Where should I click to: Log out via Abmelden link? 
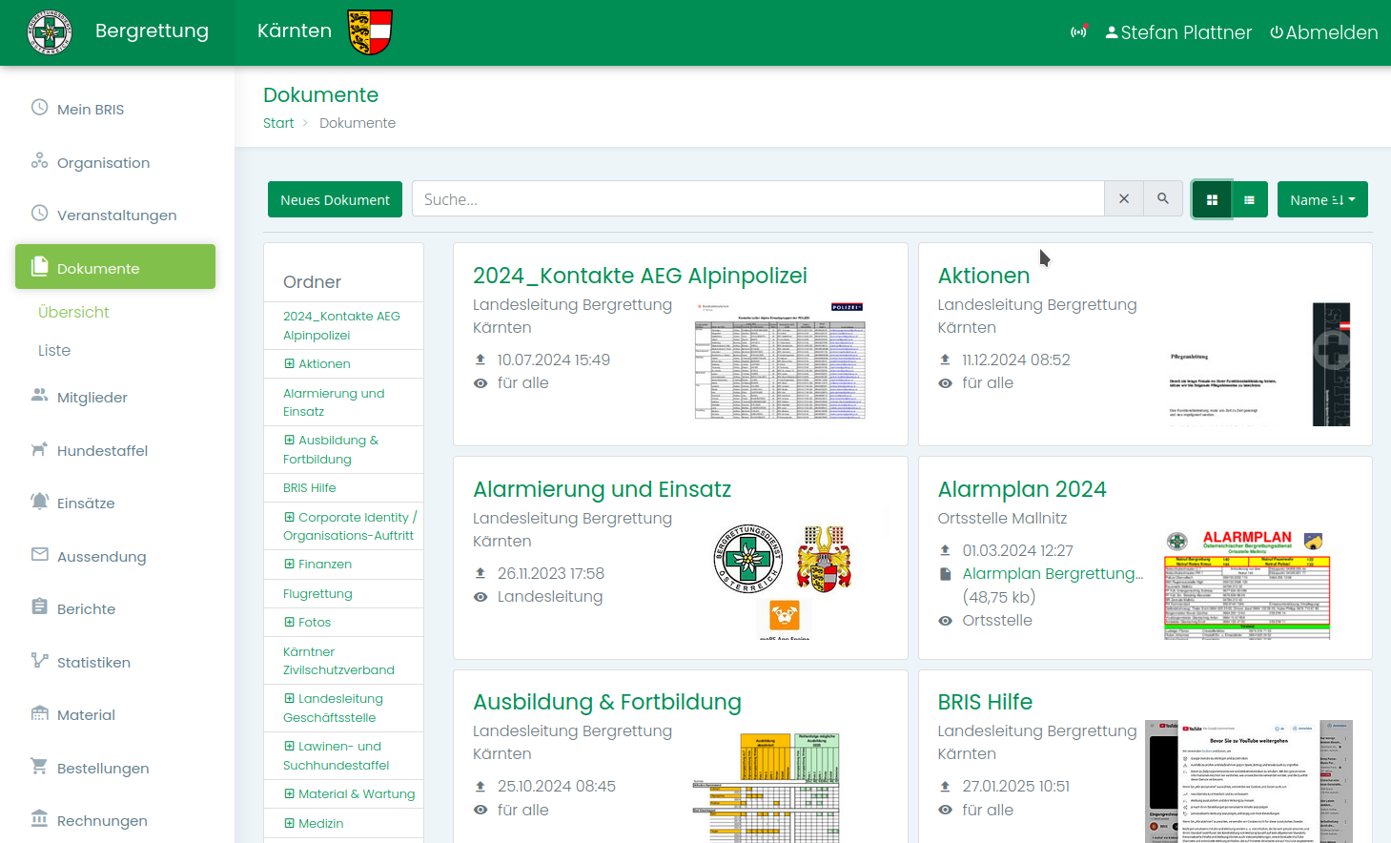[1323, 32]
